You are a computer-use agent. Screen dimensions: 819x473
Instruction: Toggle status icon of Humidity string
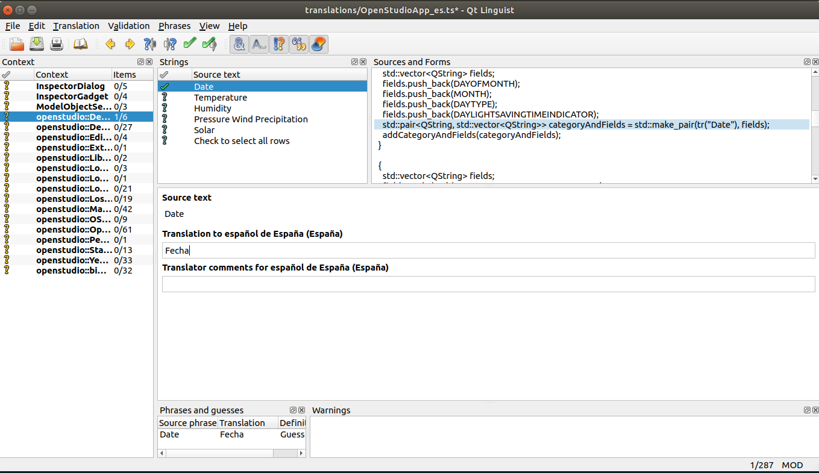(165, 108)
